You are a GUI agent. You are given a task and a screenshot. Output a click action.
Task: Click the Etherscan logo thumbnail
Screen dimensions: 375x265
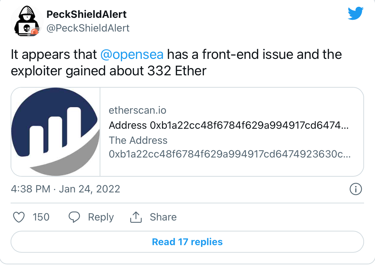(x=55, y=132)
